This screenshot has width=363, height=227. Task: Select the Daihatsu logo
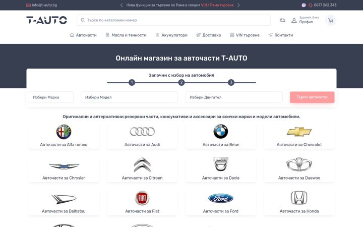[64, 199]
